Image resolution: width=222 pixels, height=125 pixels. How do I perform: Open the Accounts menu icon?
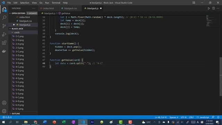pos(4,103)
